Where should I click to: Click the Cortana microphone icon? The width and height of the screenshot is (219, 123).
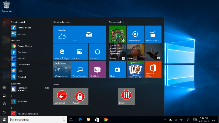(x=64, y=120)
